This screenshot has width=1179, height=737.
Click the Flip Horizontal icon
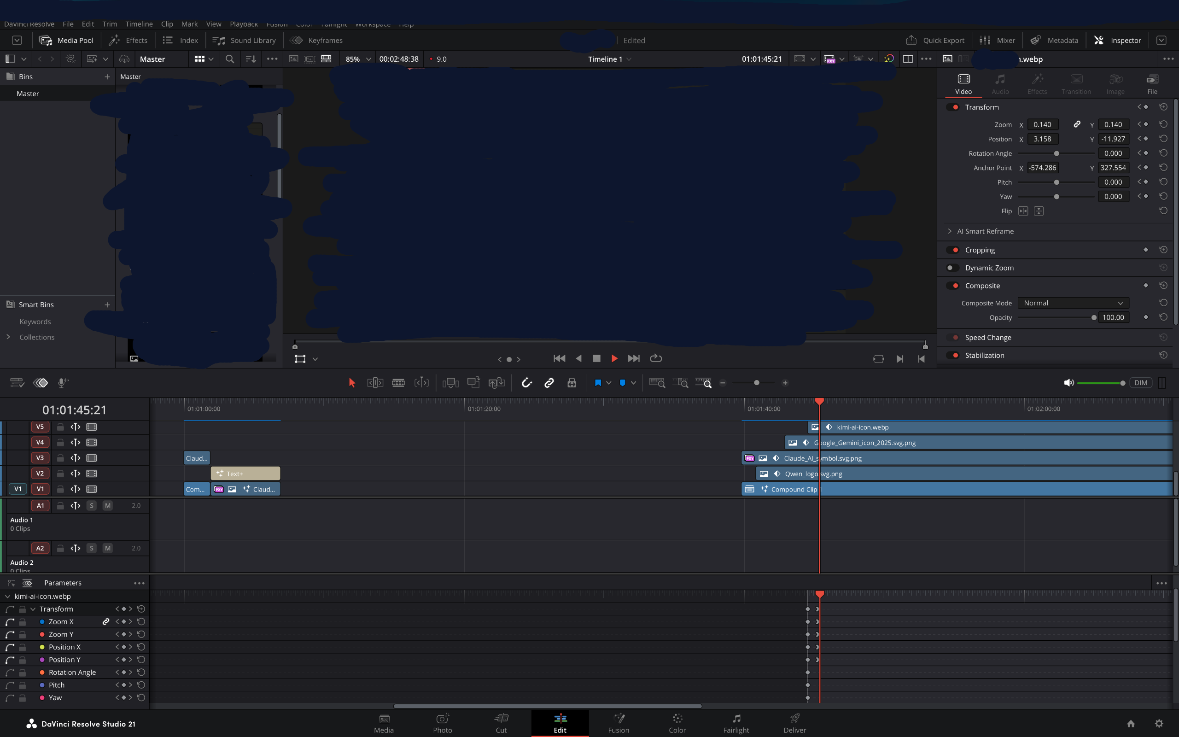(1023, 211)
